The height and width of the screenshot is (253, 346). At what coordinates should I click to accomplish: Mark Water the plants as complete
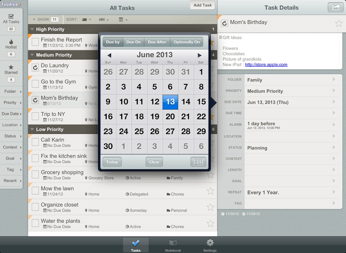coord(35,223)
